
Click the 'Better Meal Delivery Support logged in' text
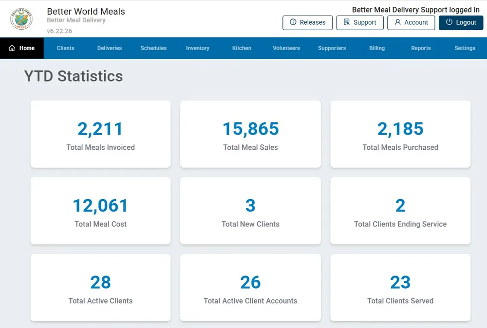click(x=416, y=10)
